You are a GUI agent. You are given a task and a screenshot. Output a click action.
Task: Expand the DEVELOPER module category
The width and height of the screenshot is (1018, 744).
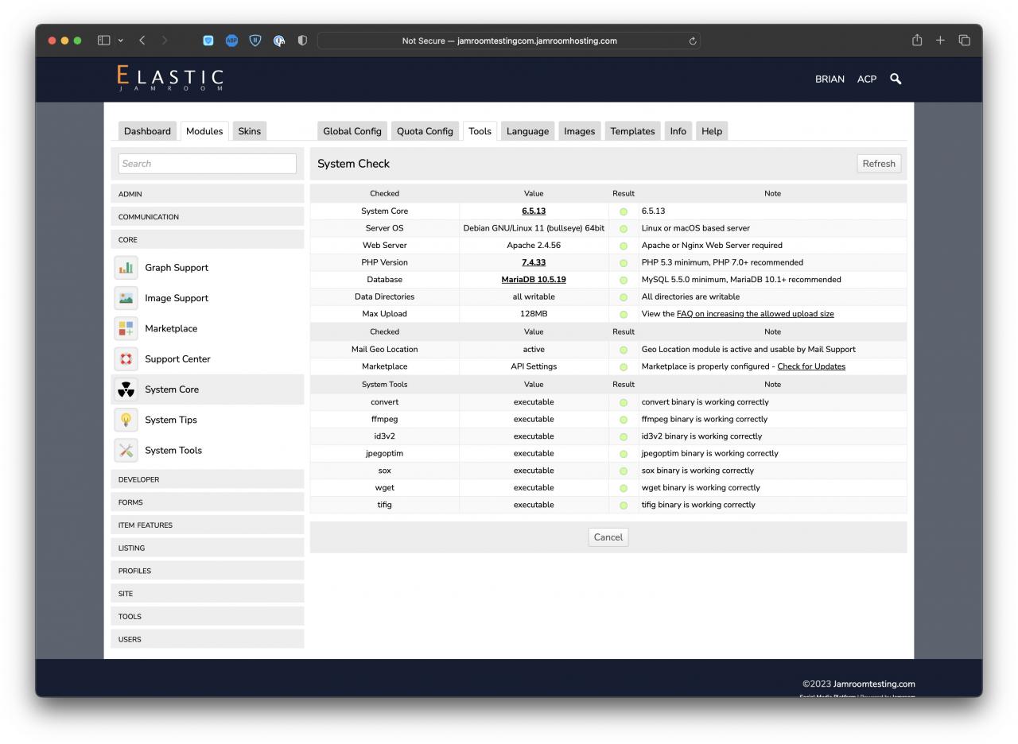tap(207, 479)
